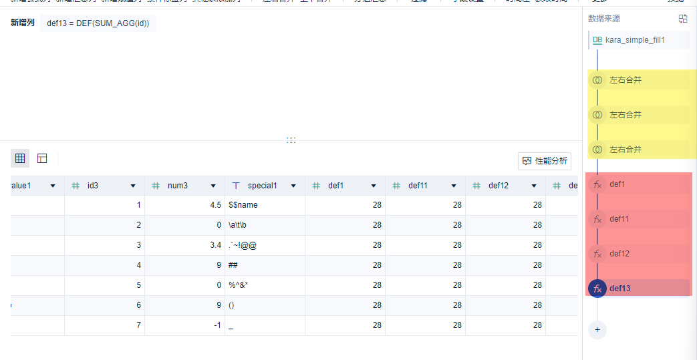Click the num3 cell with 4.5
Screen dimensions: 697x360
pyautogui.click(x=185, y=205)
